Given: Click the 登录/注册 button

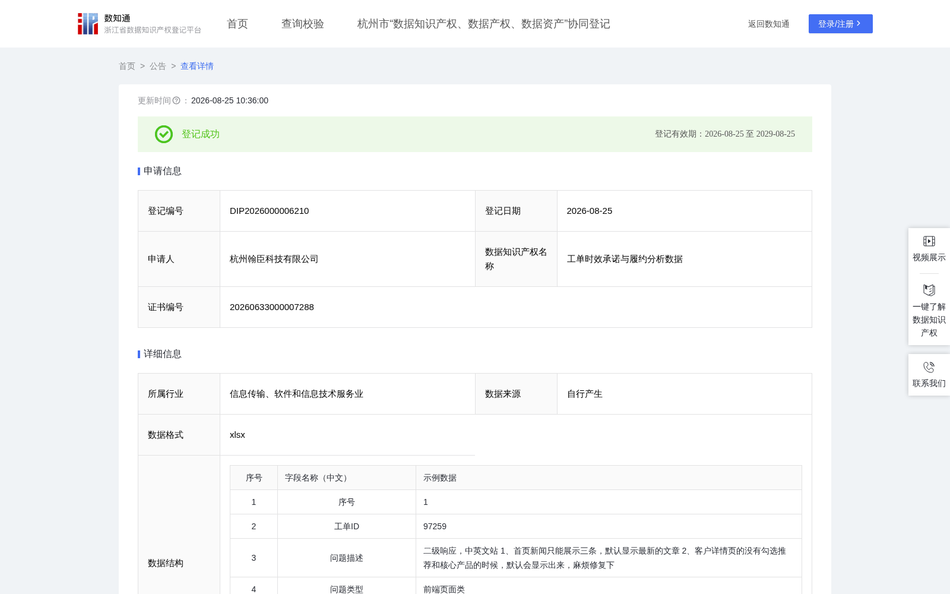Looking at the screenshot, I should point(841,24).
